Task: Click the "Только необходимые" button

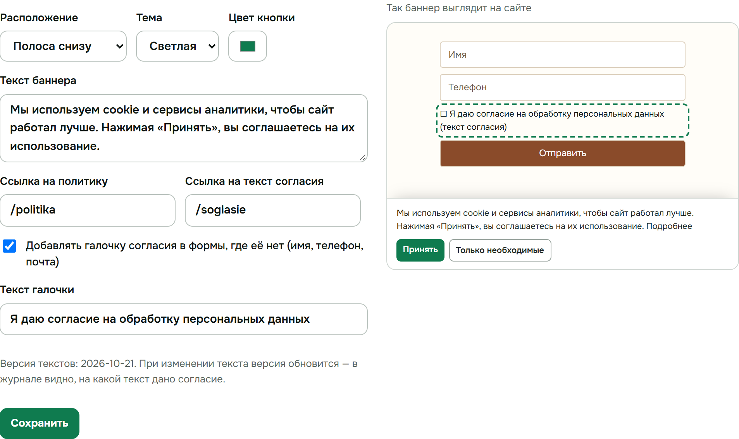Action: pyautogui.click(x=500, y=250)
